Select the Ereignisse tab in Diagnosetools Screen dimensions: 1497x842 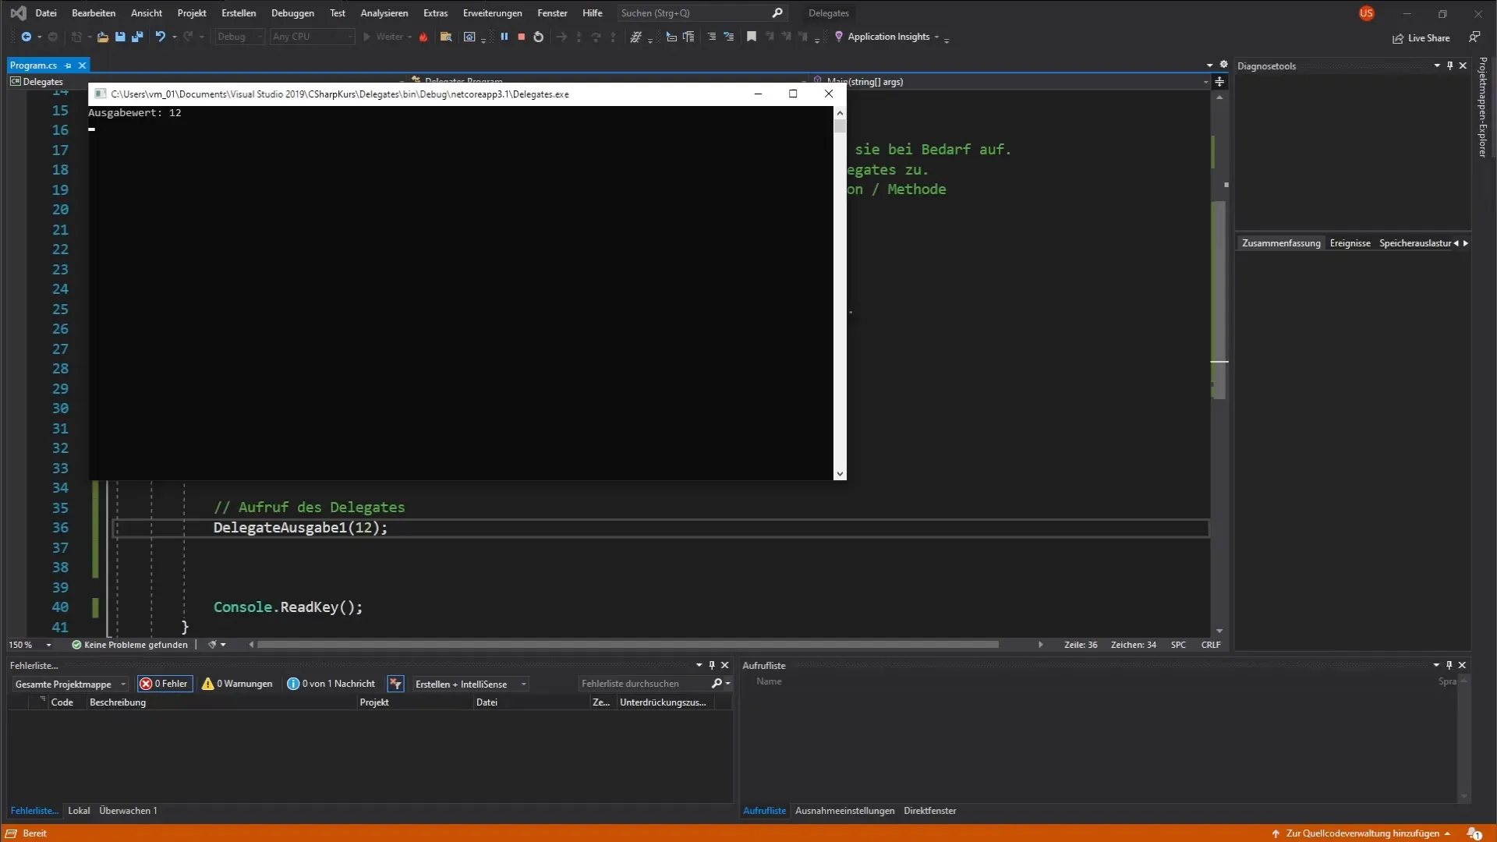(1350, 243)
